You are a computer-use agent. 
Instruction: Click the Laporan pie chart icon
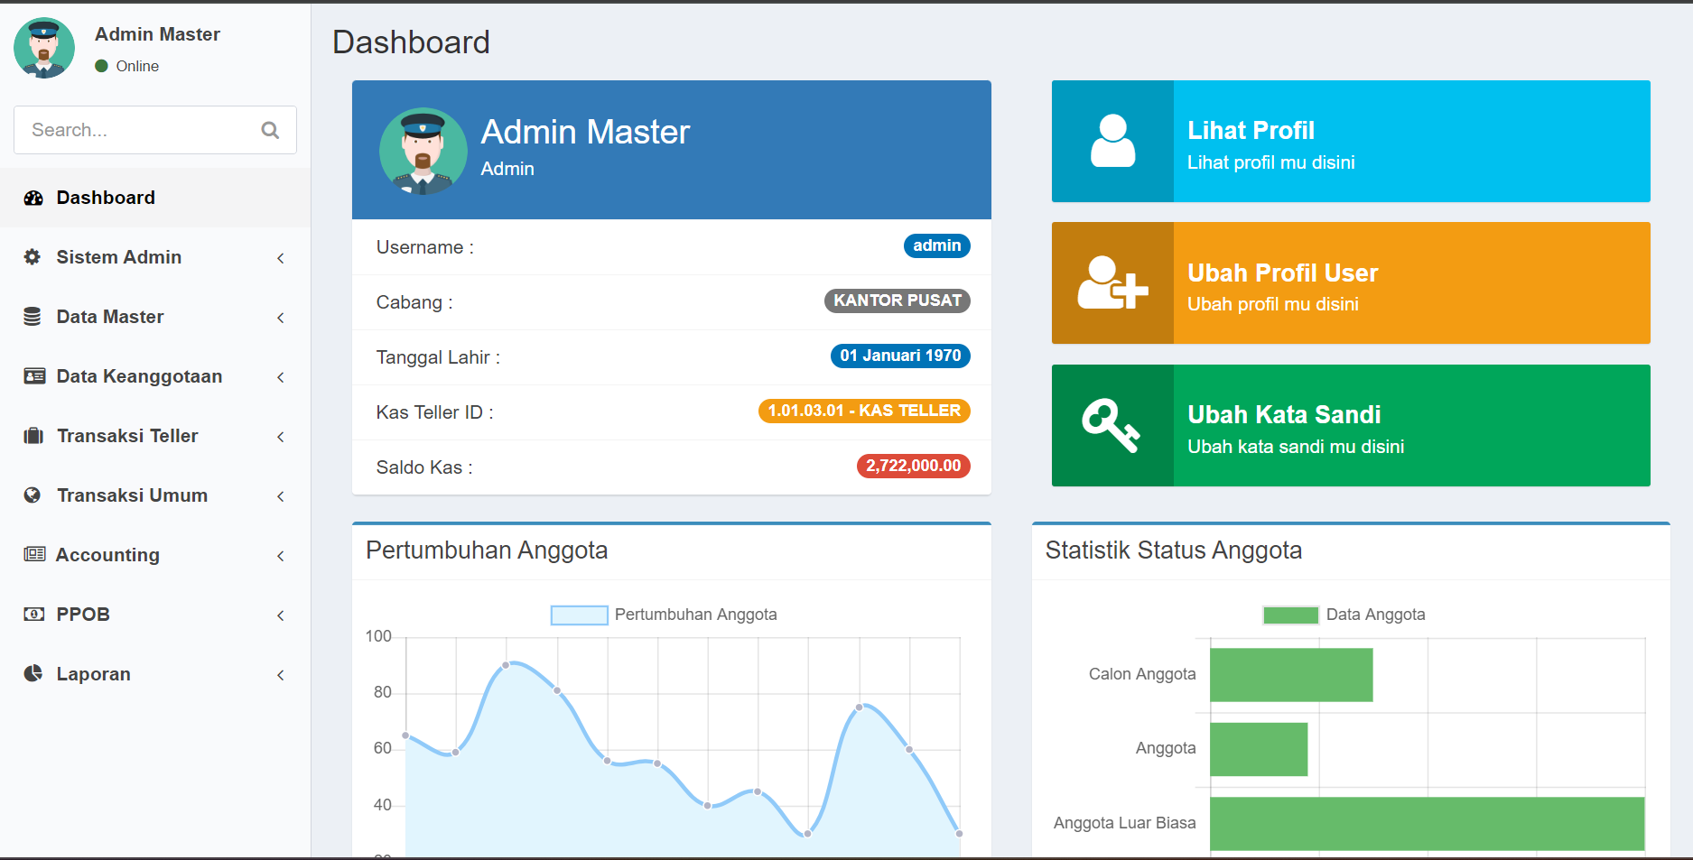click(33, 673)
